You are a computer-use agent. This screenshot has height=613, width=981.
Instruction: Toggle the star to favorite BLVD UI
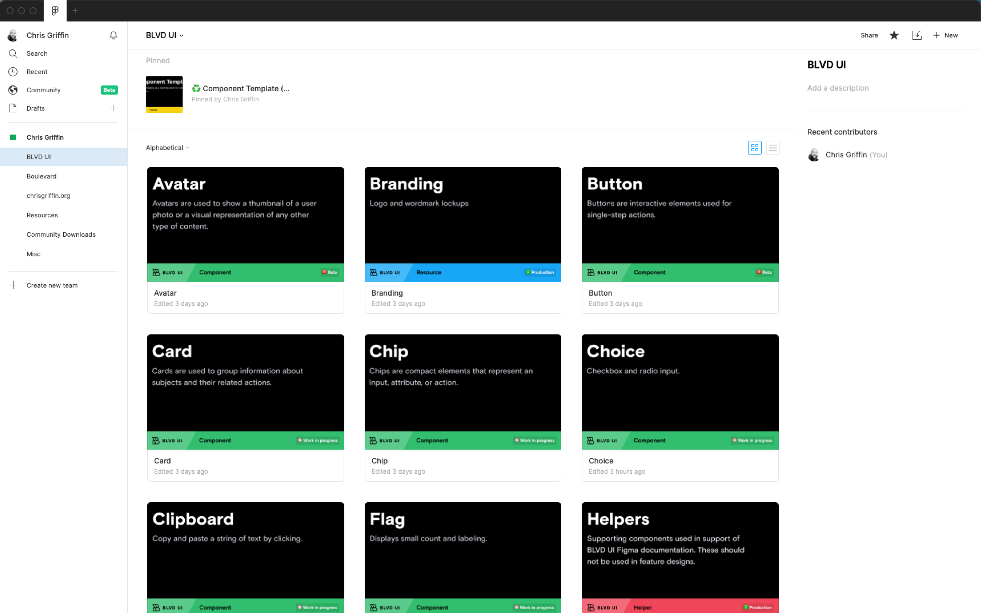tap(894, 35)
